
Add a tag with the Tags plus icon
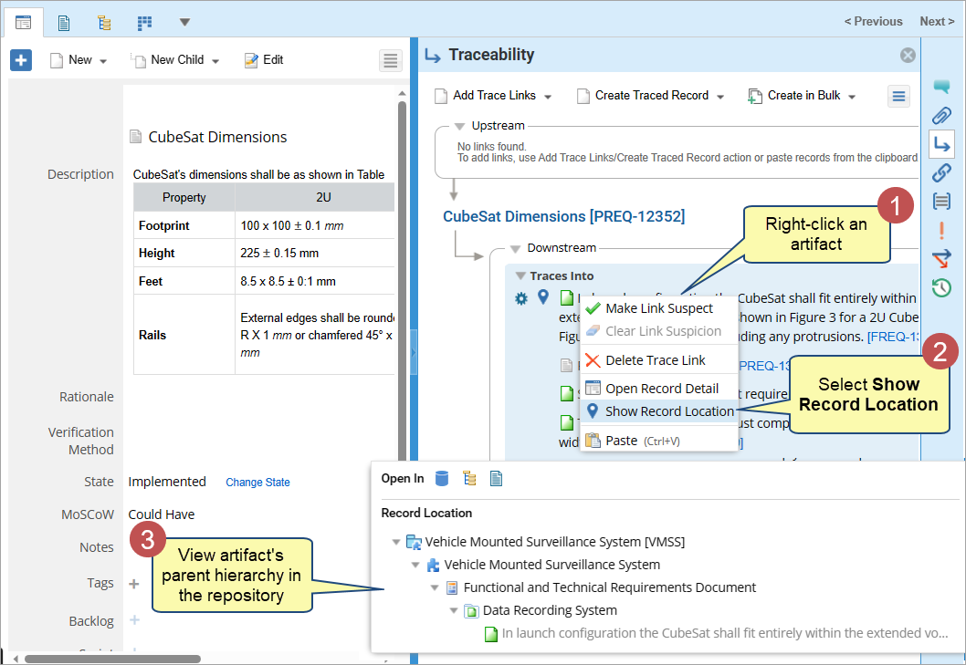point(133,584)
